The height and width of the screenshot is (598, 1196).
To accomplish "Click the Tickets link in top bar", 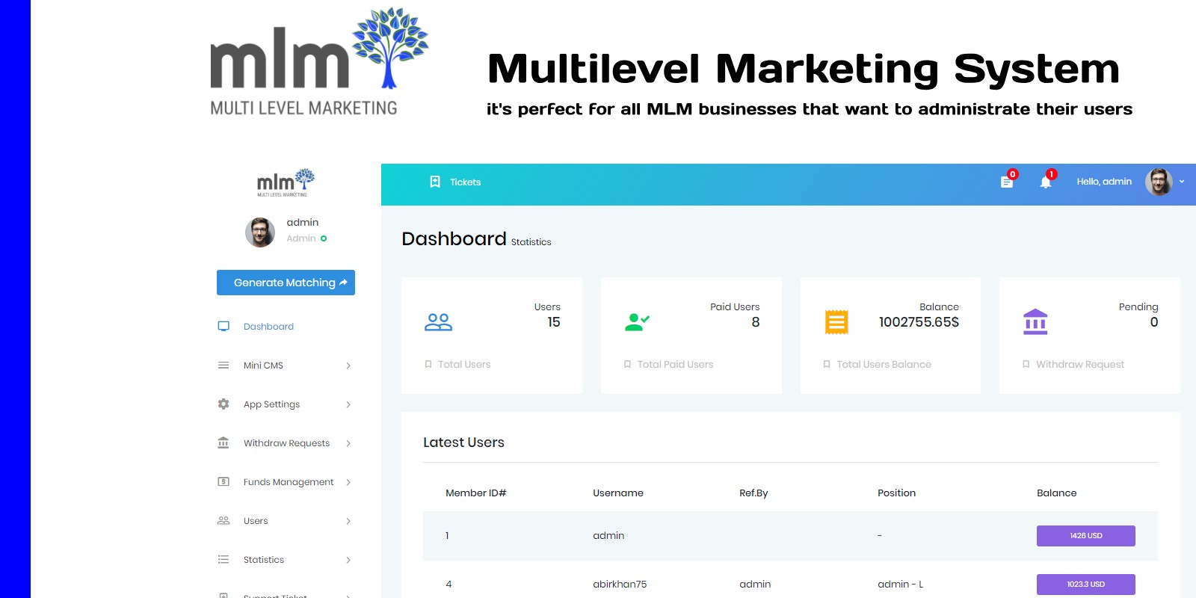I will click(465, 182).
